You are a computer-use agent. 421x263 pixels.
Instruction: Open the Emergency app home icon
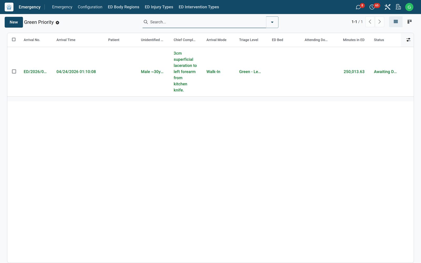[9, 7]
